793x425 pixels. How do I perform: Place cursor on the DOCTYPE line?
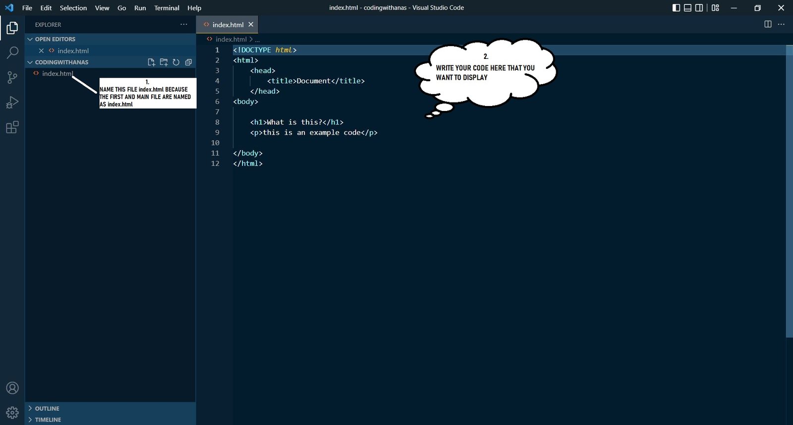265,50
